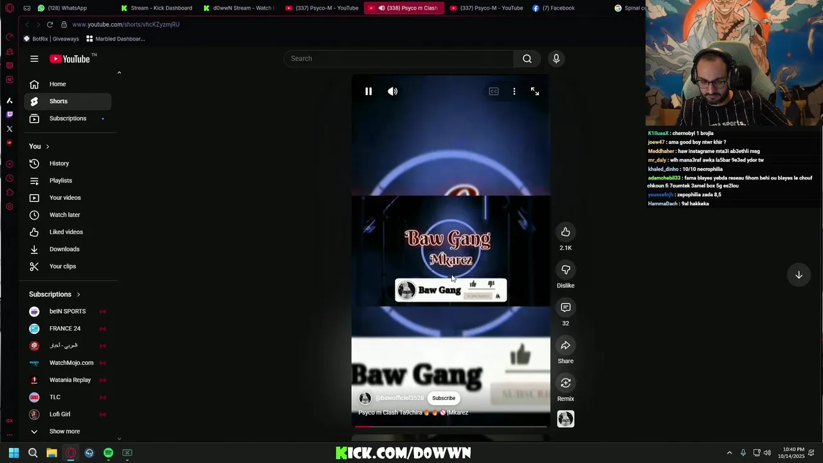Open the Twitch icon in Opera sidebar

[10, 114]
